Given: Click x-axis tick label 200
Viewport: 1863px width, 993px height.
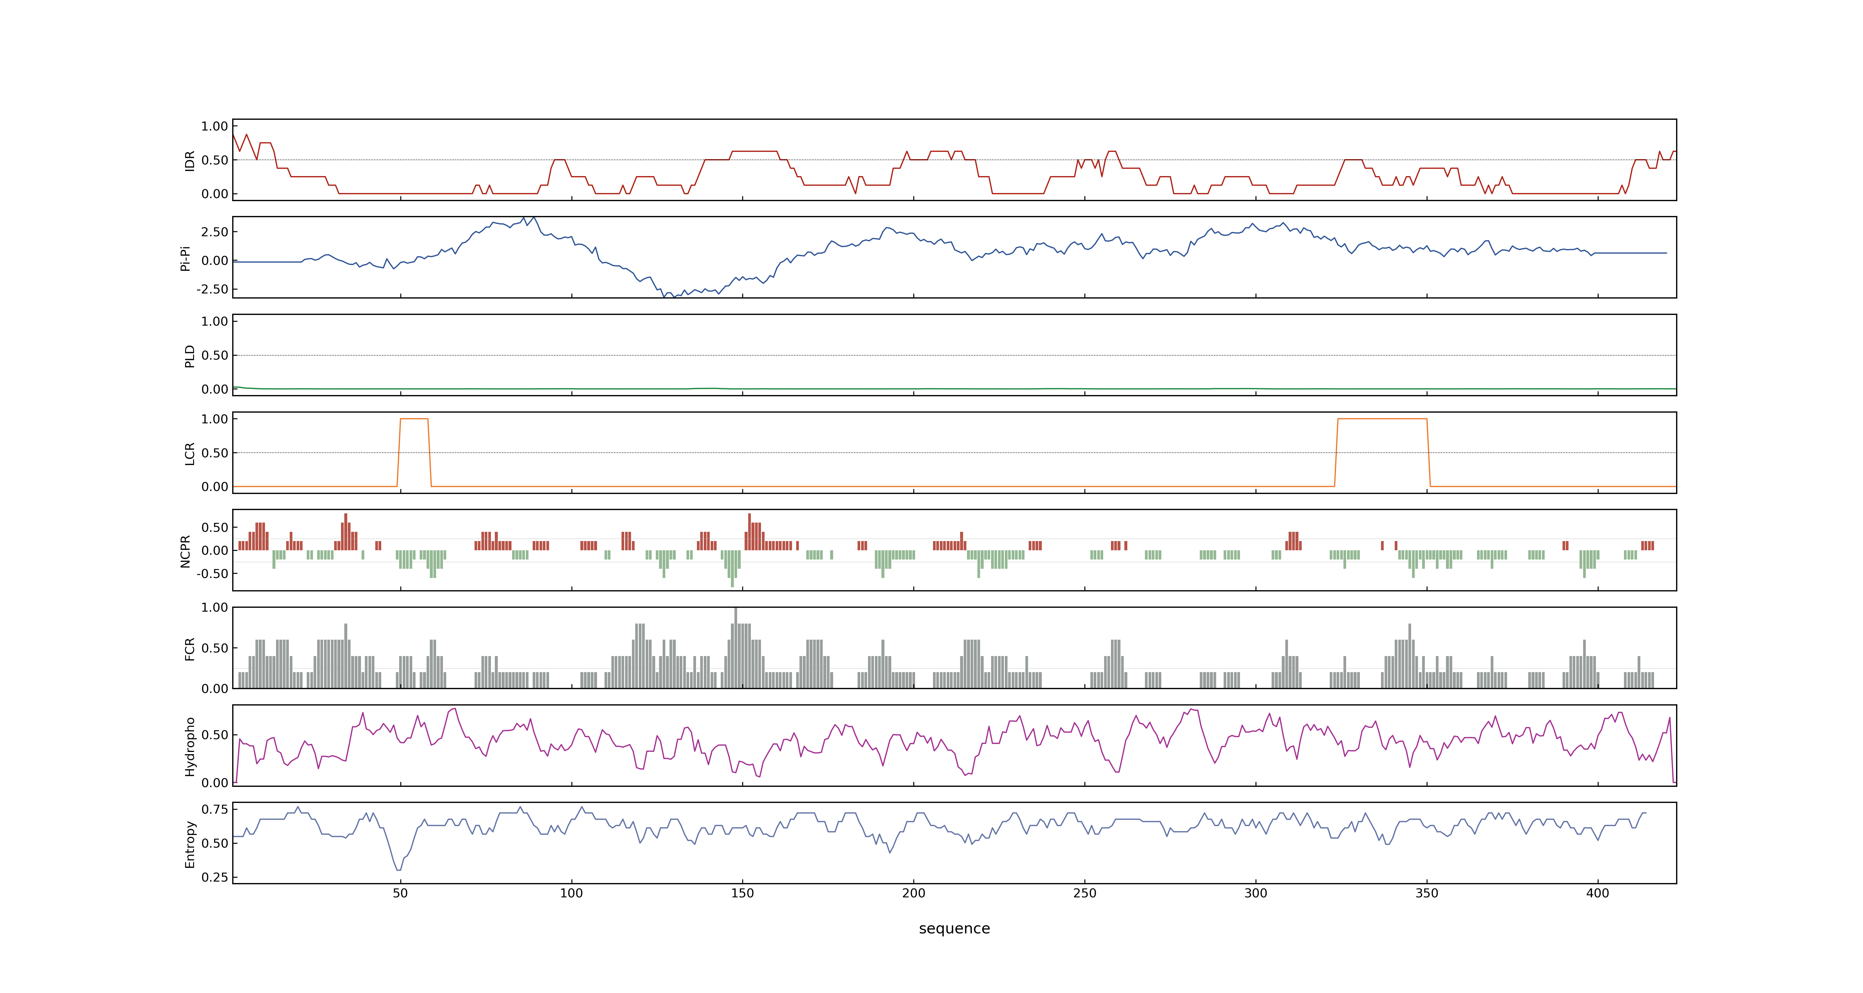Looking at the screenshot, I should click(x=913, y=893).
